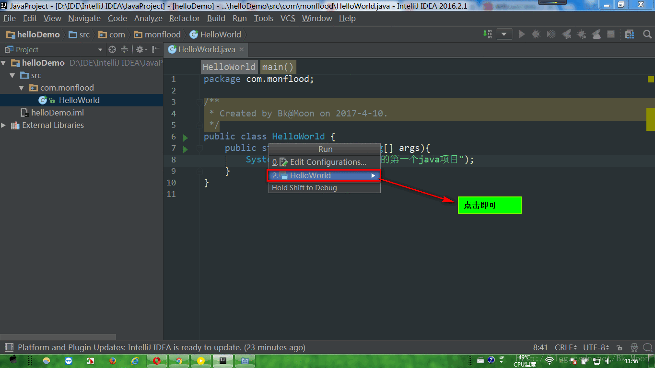Click the main() method editor breadcrumb
655x368 pixels.
278,67
